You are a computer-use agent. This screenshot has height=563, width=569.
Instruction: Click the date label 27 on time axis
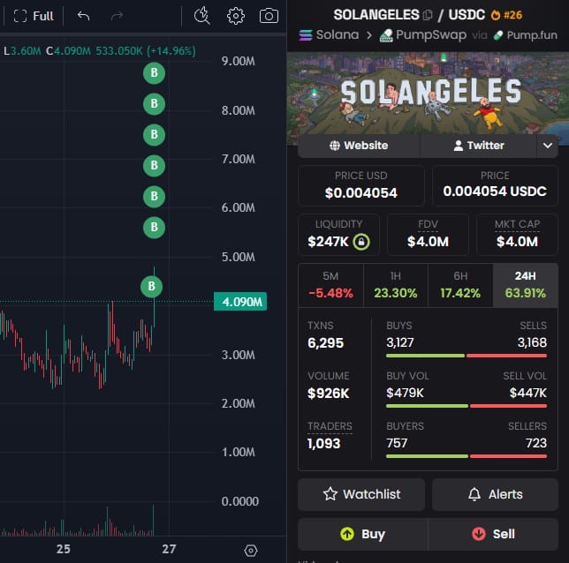pyautogui.click(x=169, y=549)
